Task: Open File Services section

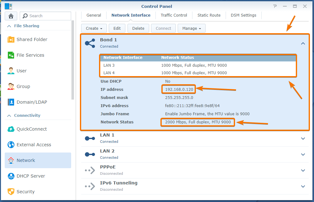Action: point(30,55)
